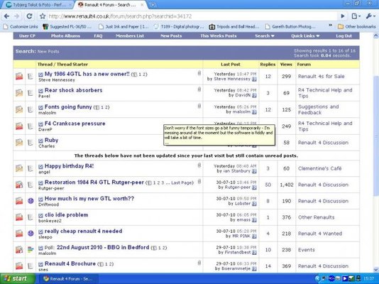Screen dimensions: 379x284
Task: Click the attachment paperclip on 'Rear shock absorbers' row
Action: tap(199, 89)
